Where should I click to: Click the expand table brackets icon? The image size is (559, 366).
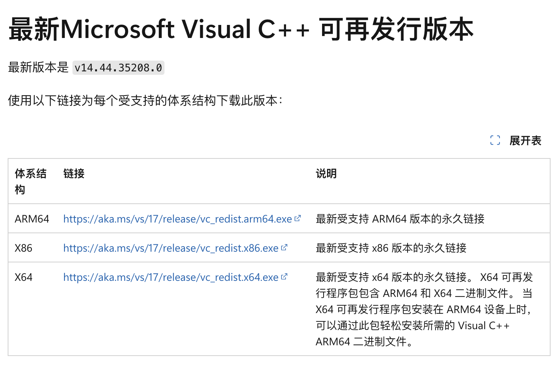tap(495, 140)
